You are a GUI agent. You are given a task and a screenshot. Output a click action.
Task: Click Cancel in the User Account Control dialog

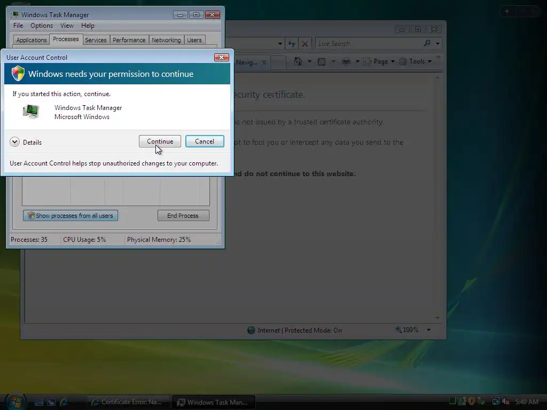[x=205, y=141]
